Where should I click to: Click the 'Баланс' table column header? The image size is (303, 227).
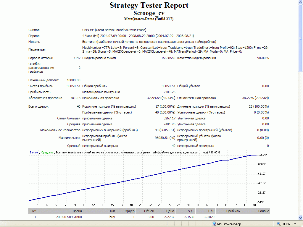tap(263, 211)
